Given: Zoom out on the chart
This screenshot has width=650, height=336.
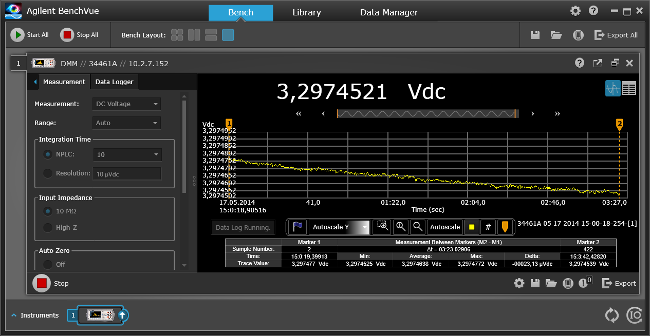Looking at the screenshot, I should tap(418, 227).
